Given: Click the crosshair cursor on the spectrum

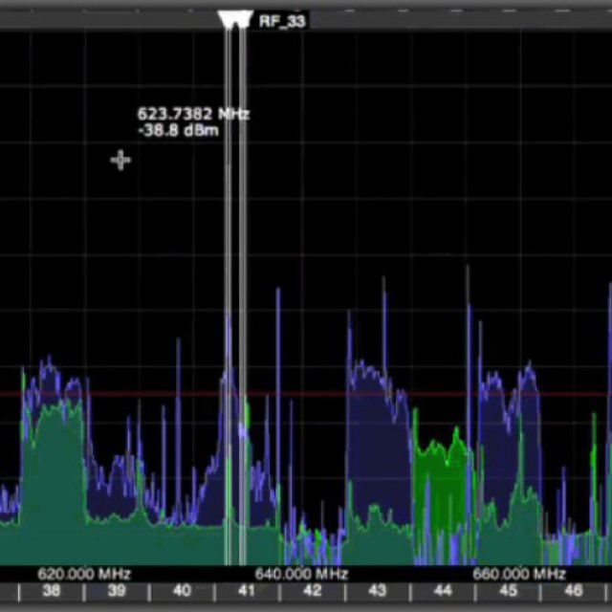Looking at the screenshot, I should [120, 160].
